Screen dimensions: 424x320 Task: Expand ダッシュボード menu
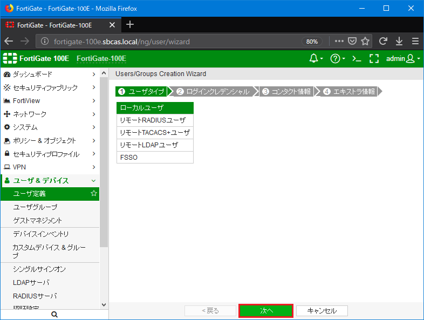point(50,74)
